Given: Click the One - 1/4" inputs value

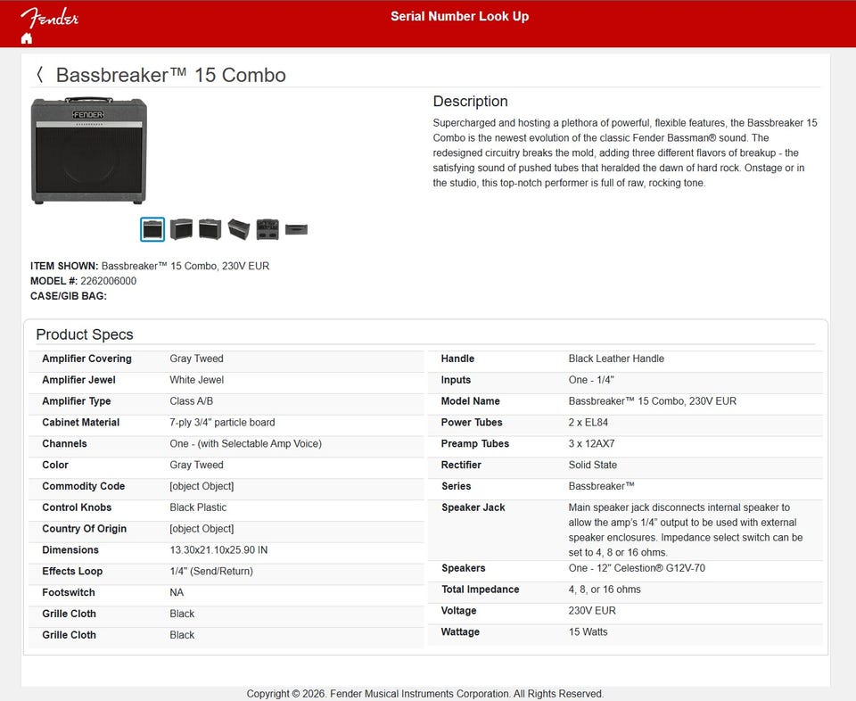Looking at the screenshot, I should click(x=591, y=380).
